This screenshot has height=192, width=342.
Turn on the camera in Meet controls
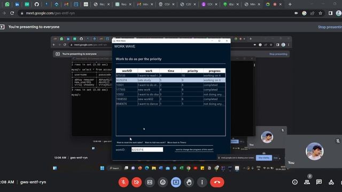(x=137, y=182)
